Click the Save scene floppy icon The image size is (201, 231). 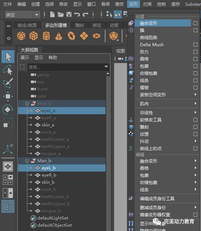pyautogui.click(x=69, y=14)
